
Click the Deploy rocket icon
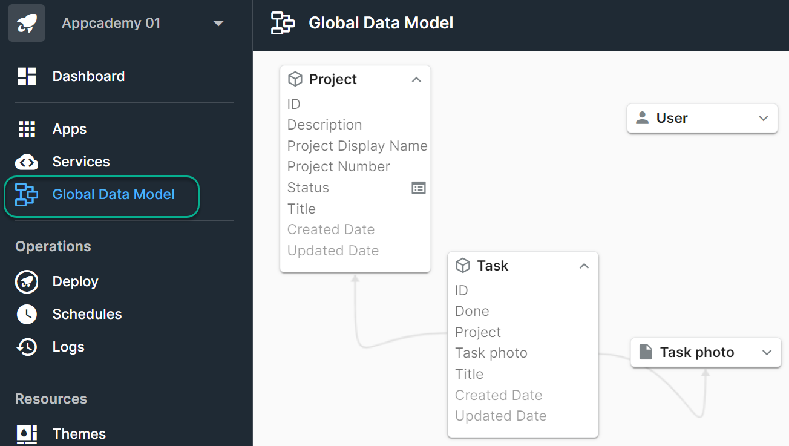pyautogui.click(x=27, y=281)
